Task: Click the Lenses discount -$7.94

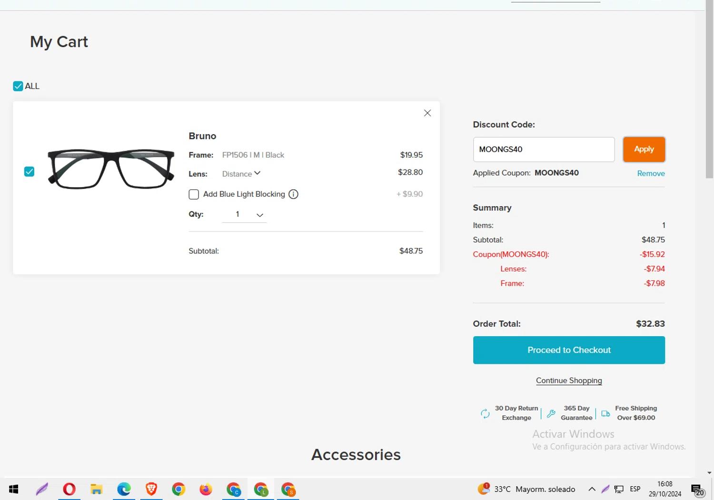Action: pos(654,269)
